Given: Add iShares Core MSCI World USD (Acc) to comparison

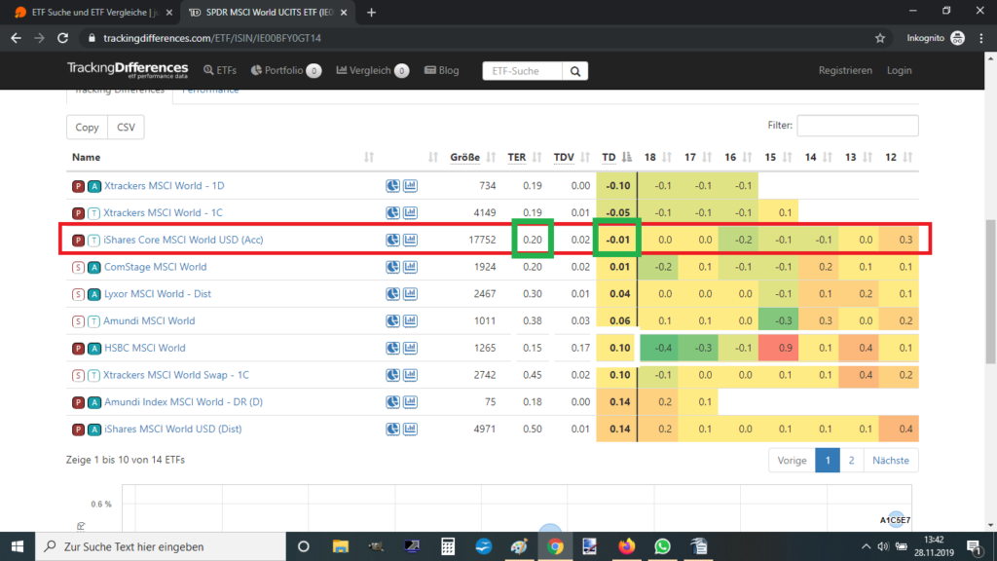Looking at the screenshot, I should coord(410,240).
